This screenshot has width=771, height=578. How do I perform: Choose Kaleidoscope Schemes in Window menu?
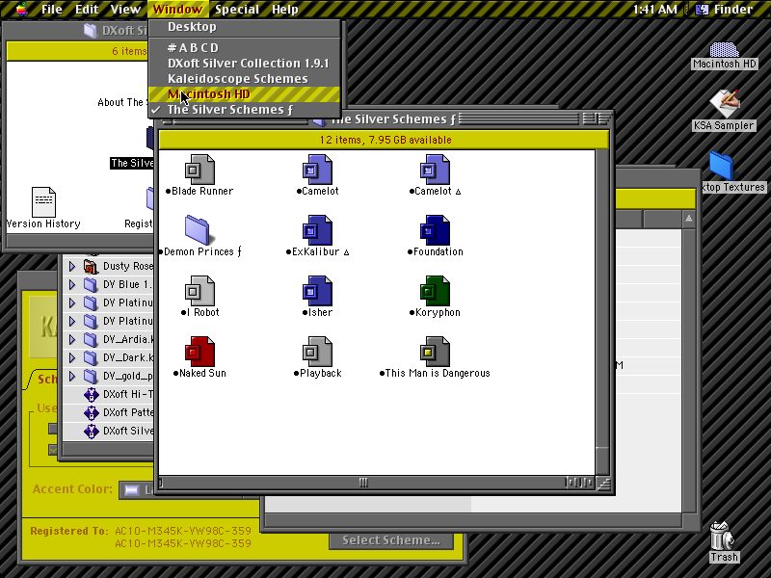(x=244, y=79)
